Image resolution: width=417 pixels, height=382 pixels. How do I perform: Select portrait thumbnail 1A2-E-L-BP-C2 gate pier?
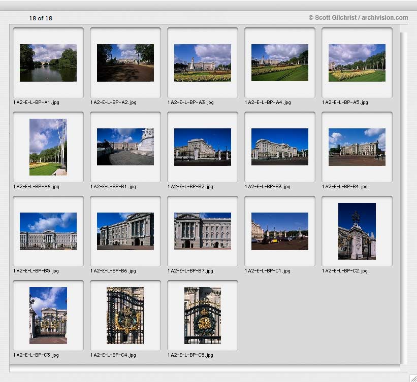pyautogui.click(x=357, y=231)
